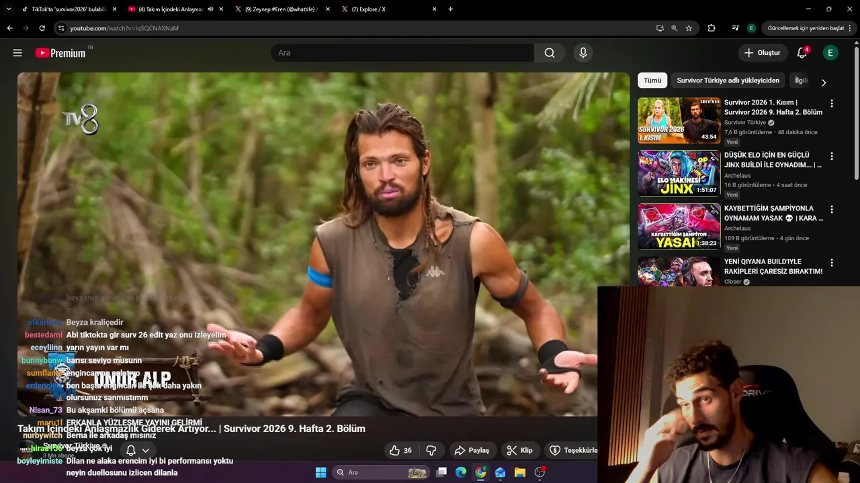The width and height of the screenshot is (860, 483).
Task: Select the Tümü filter chip
Action: [652, 80]
